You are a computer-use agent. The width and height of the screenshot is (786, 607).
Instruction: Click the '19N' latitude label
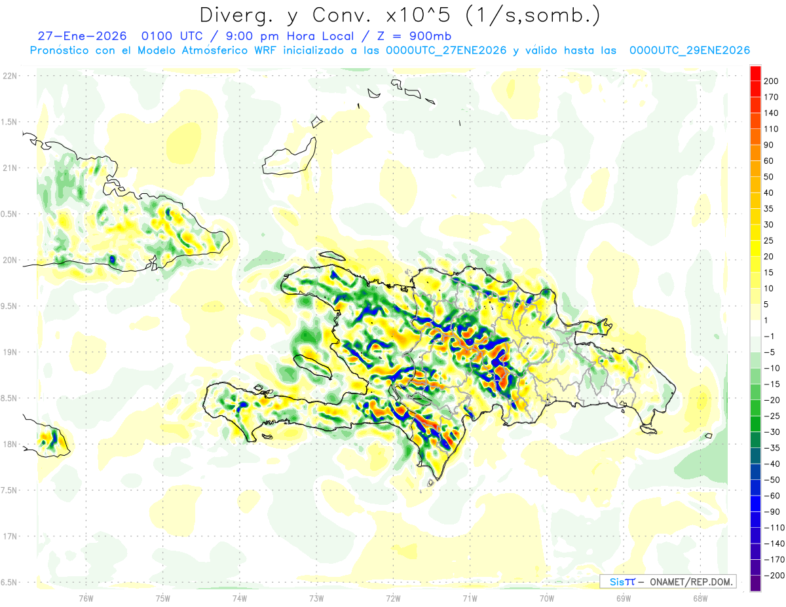tap(10, 352)
